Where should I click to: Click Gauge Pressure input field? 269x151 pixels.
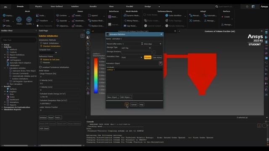(60, 76)
